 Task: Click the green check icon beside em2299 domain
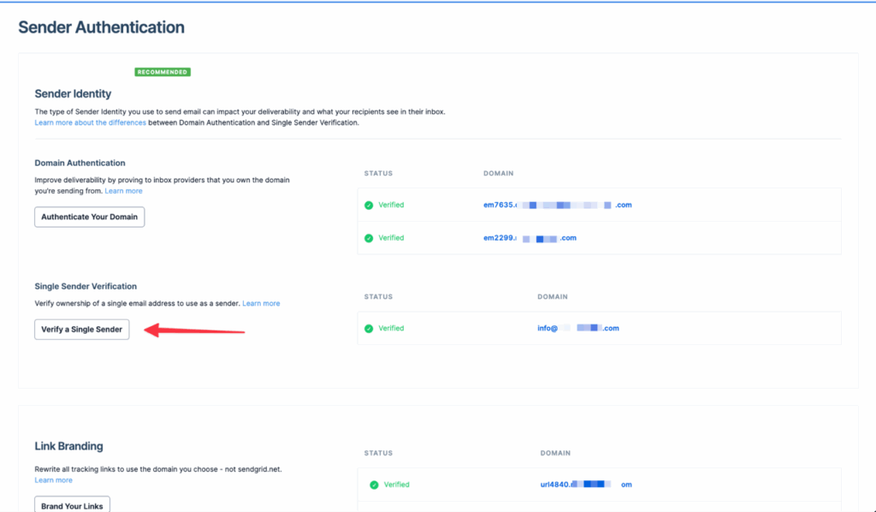(x=369, y=238)
